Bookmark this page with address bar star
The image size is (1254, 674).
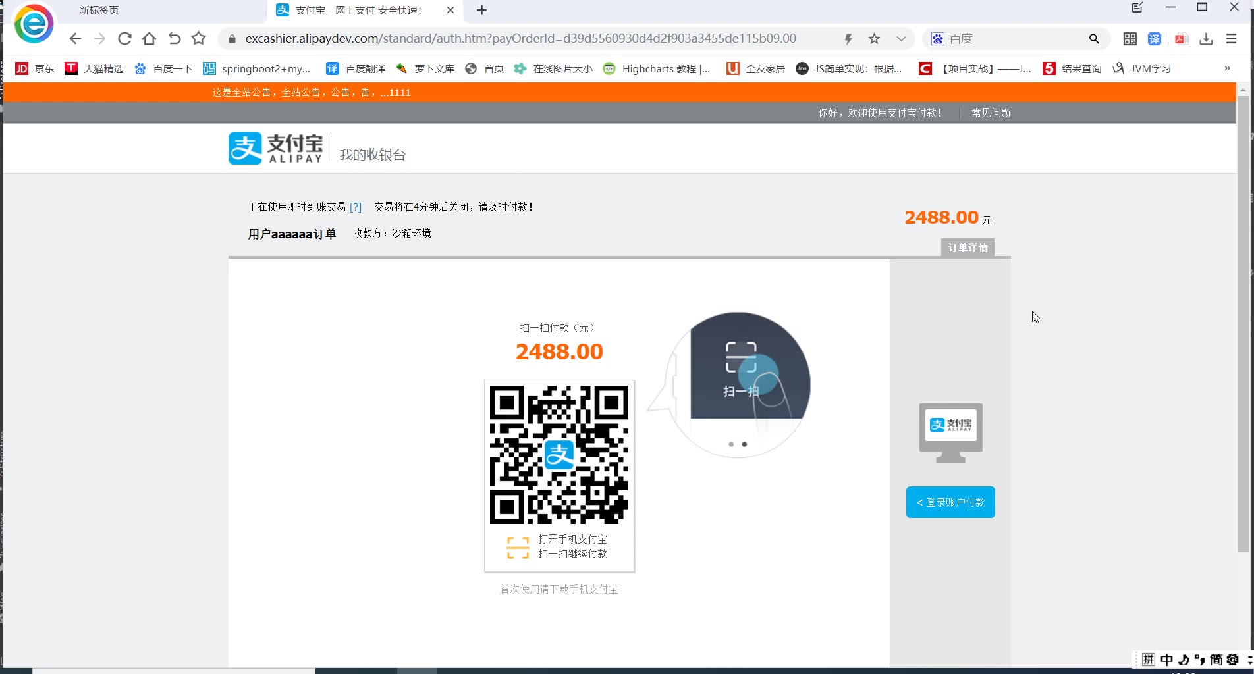point(875,39)
